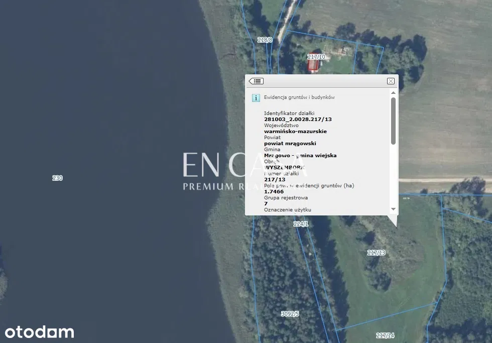Click the popup vertical scrollbar thumb
This screenshot has height=343, width=492.
click(x=393, y=121)
